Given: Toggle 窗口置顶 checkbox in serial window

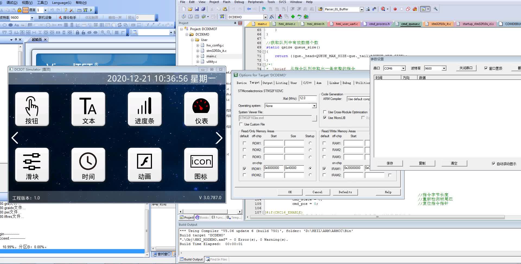Looking at the screenshot, I should pyautogui.click(x=486, y=68).
